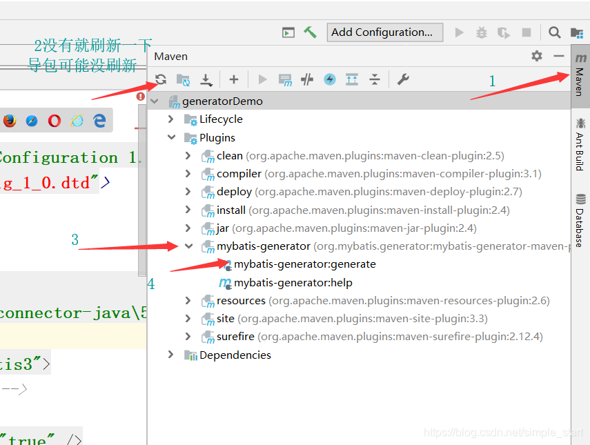Collapse all Maven tree nodes icon
This screenshot has width=590, height=445.
click(x=375, y=79)
